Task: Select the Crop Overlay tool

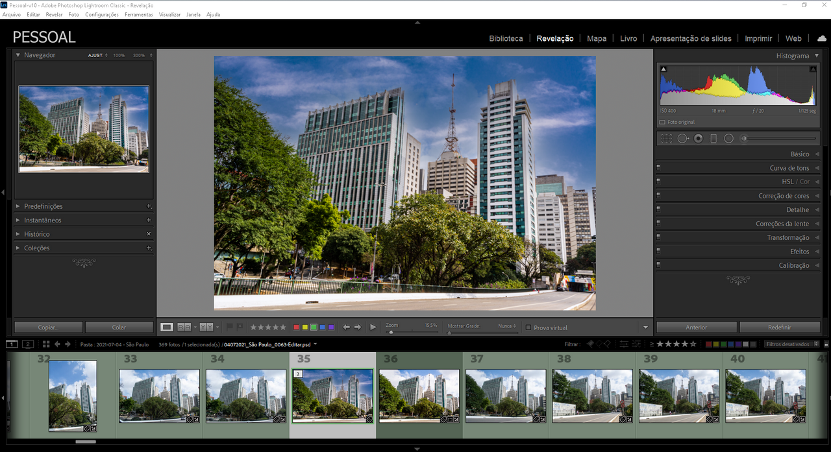Action: (667, 138)
